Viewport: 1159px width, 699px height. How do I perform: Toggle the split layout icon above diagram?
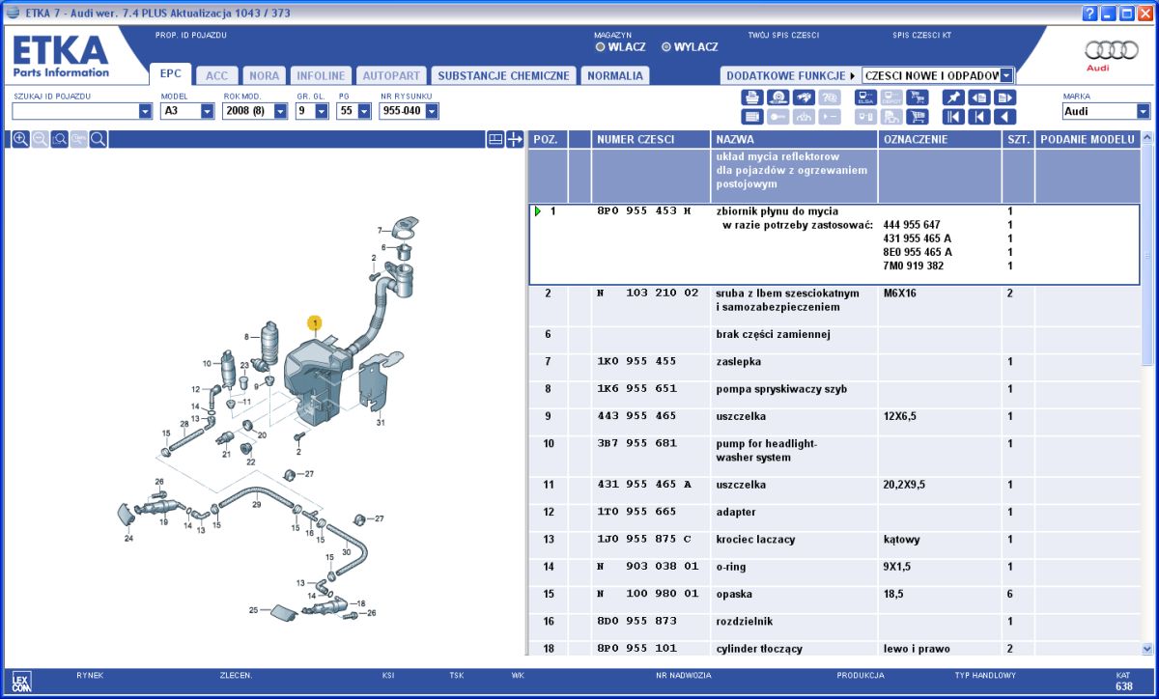click(x=495, y=139)
